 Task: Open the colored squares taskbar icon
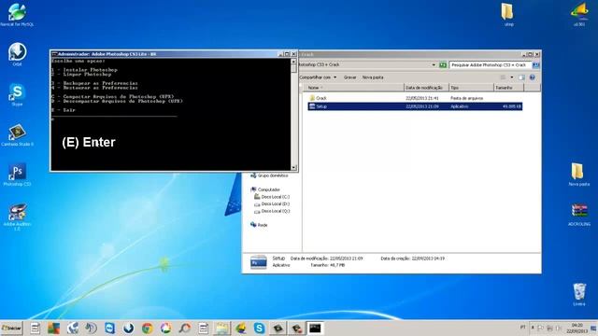pyautogui.click(x=54, y=328)
